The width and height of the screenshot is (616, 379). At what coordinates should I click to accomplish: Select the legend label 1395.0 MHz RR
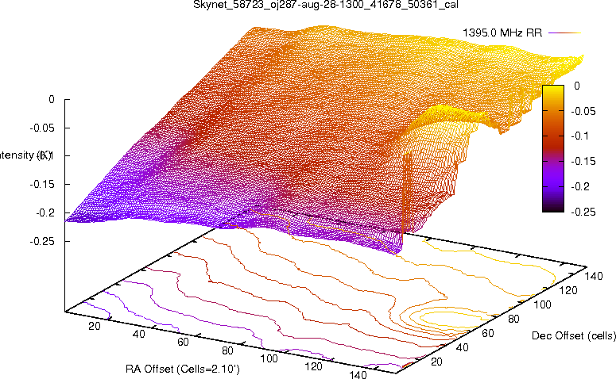click(x=502, y=33)
